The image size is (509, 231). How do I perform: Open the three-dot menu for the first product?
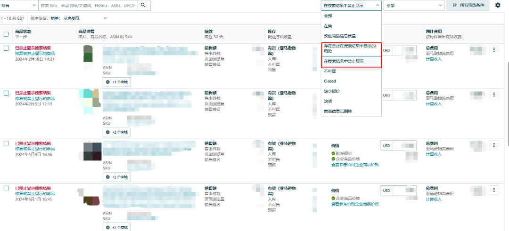click(493, 50)
